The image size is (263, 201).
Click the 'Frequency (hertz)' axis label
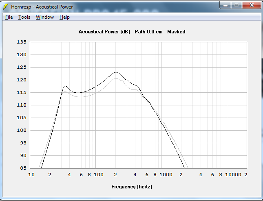pyautogui.click(x=132, y=187)
